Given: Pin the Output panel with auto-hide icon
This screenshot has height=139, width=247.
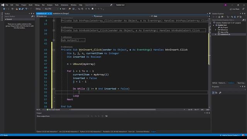Looking at the screenshot, I should [207, 113].
